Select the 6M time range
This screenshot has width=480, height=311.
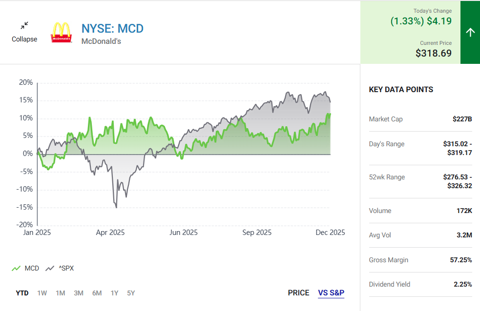pos(97,293)
